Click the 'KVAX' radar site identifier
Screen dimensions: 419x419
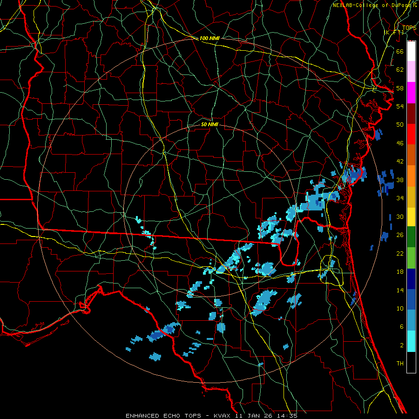point(223,416)
